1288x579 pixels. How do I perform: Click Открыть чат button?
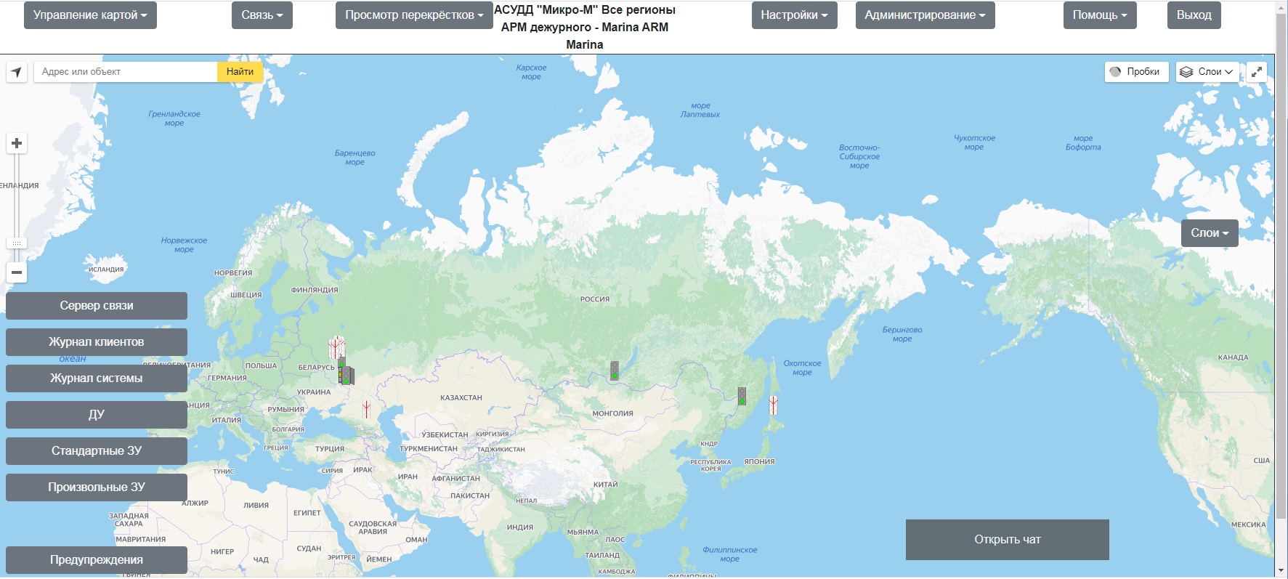click(1007, 540)
